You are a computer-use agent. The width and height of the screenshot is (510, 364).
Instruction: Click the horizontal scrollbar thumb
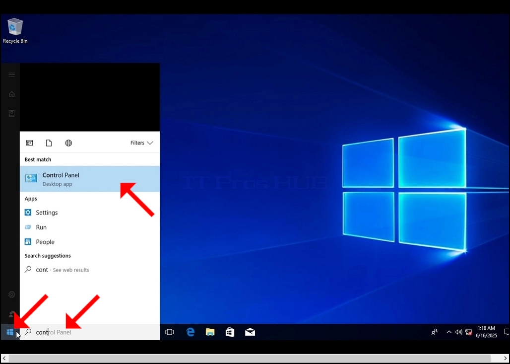250,358
